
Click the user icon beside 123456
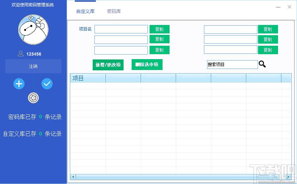(21, 54)
